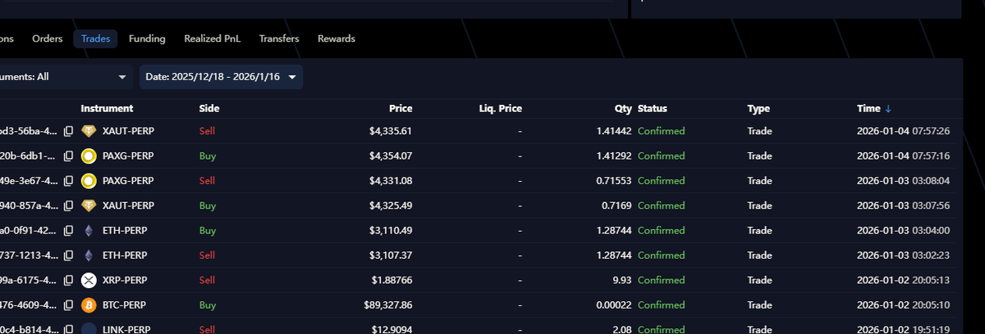Click the Side column header
985x334 pixels.
tap(209, 108)
